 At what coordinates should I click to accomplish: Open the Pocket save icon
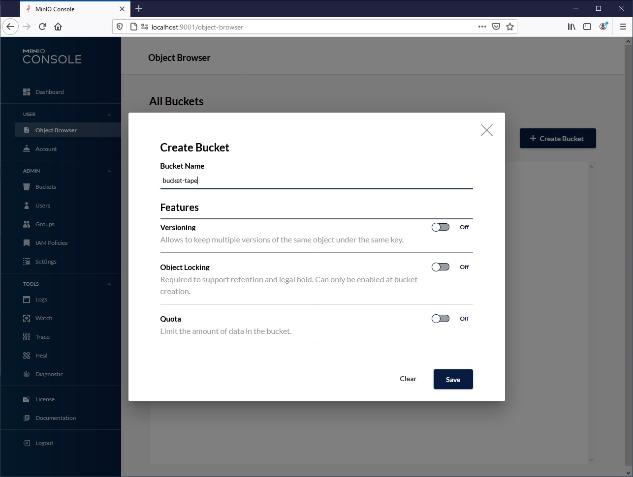pyautogui.click(x=496, y=27)
